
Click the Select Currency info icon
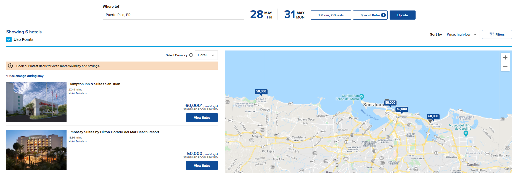click(191, 55)
